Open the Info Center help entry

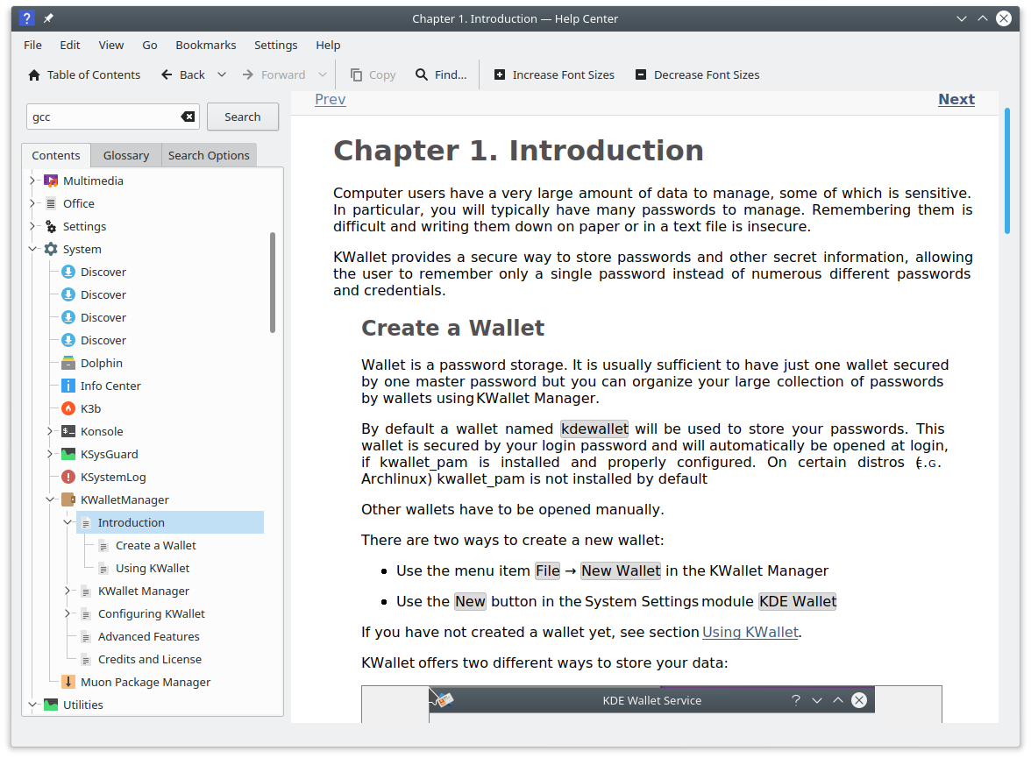click(110, 386)
